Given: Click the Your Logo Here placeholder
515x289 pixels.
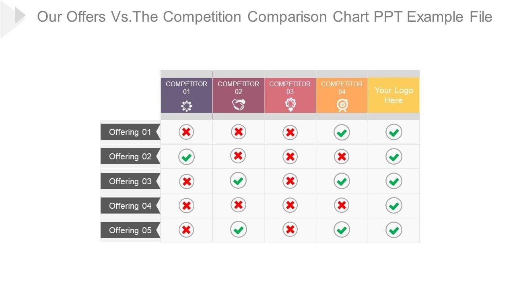Looking at the screenshot, I should click(x=393, y=95).
